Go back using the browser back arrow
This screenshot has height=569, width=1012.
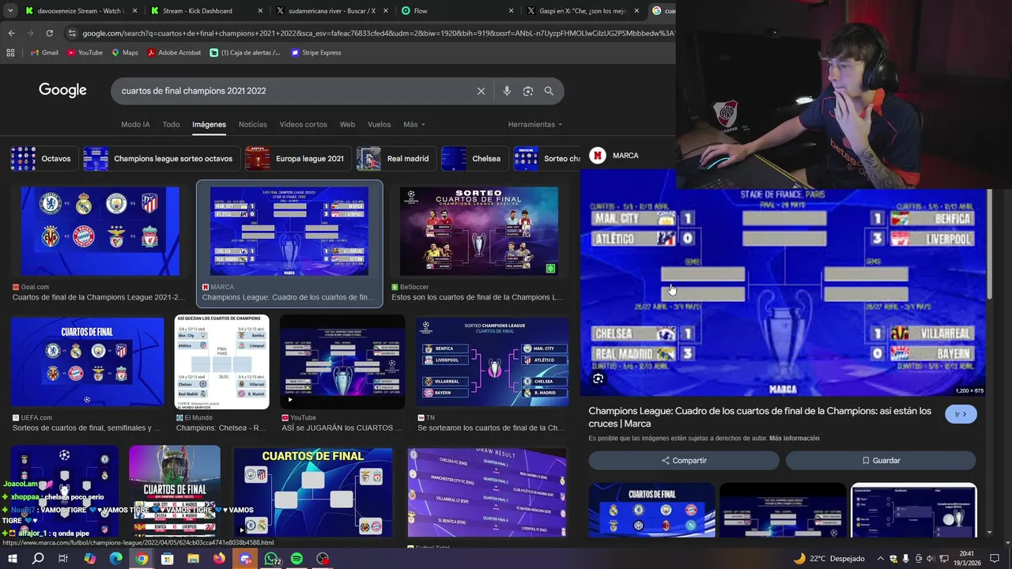(11, 33)
